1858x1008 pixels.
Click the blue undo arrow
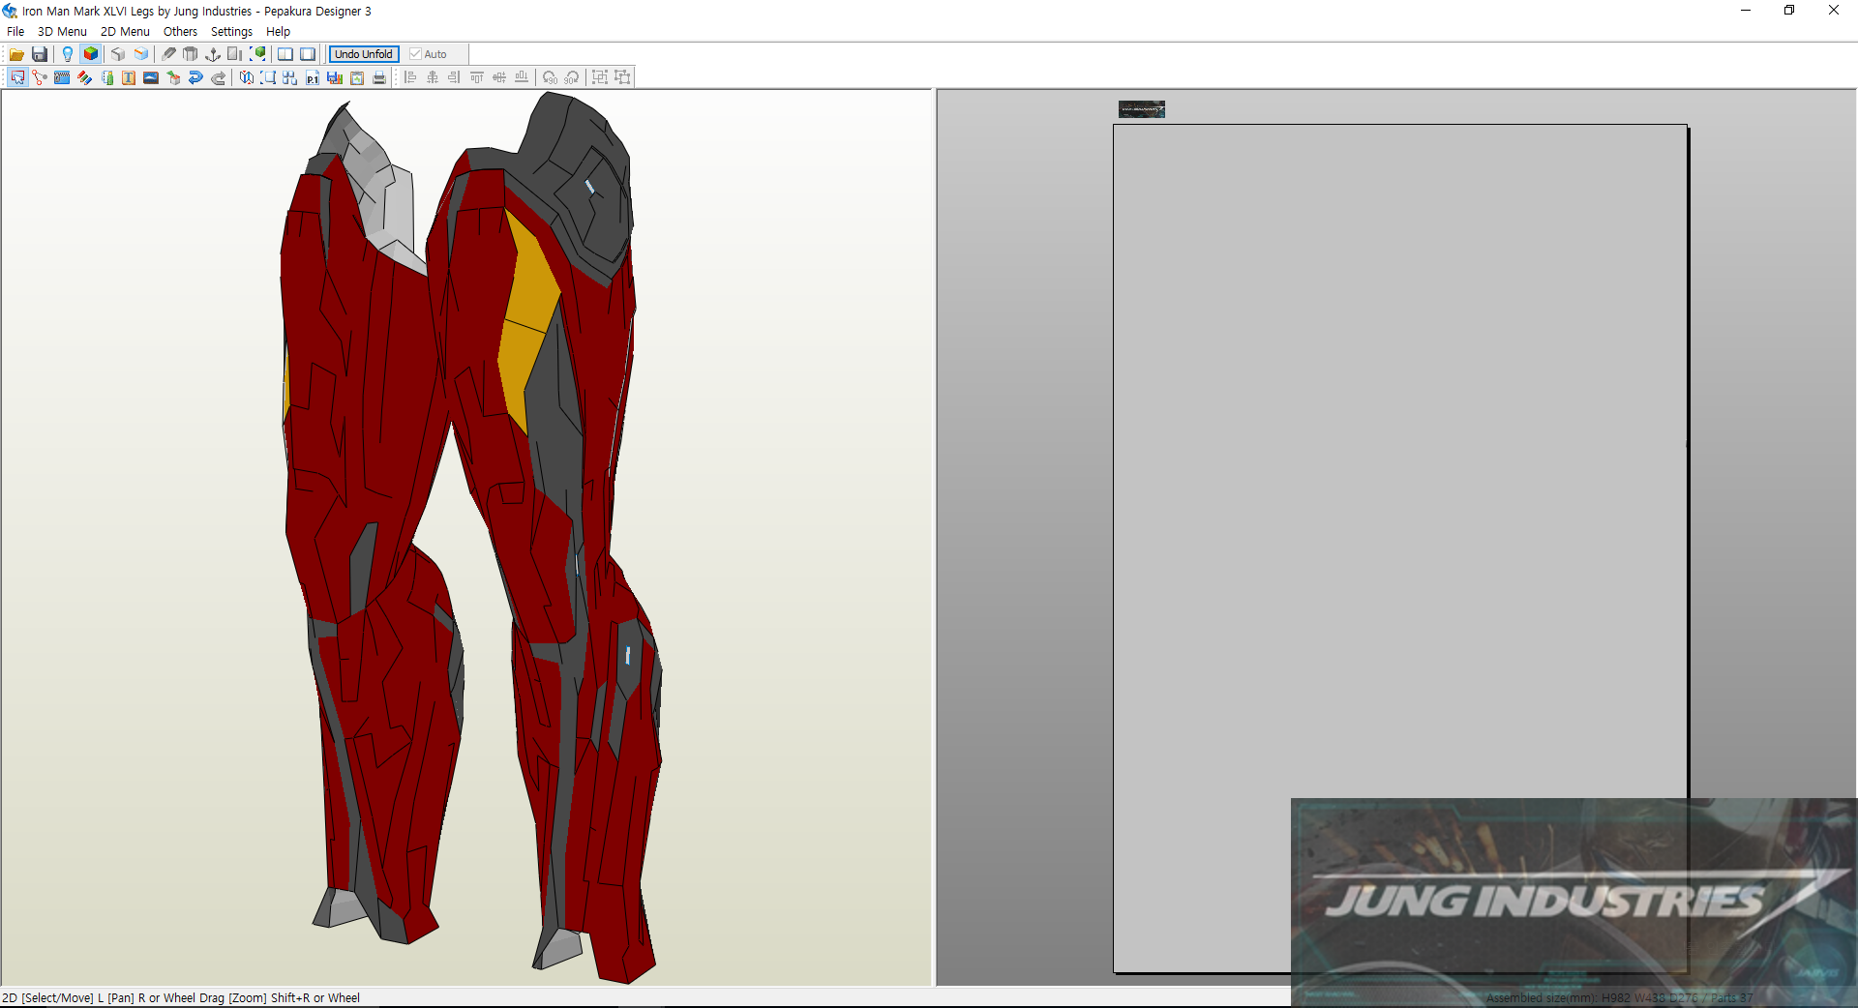coord(195,77)
